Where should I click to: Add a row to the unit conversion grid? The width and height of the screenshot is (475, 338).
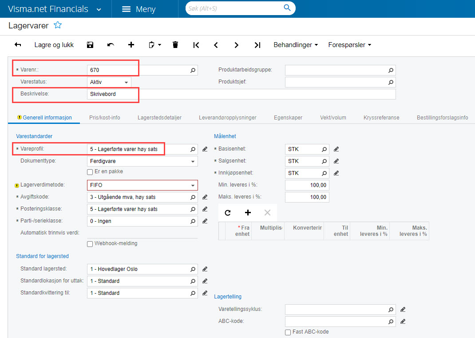click(248, 212)
